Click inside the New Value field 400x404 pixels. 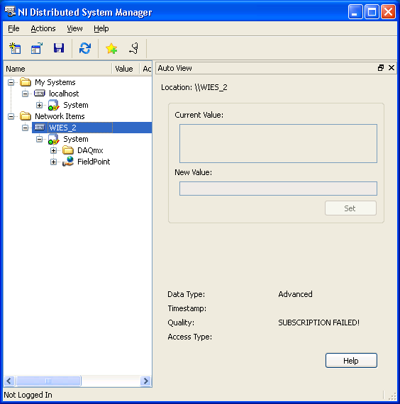(278, 189)
